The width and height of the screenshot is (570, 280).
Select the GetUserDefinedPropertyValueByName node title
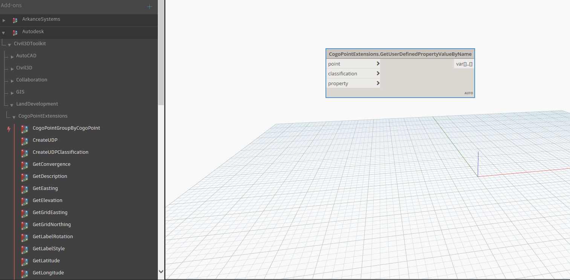[x=400, y=54]
